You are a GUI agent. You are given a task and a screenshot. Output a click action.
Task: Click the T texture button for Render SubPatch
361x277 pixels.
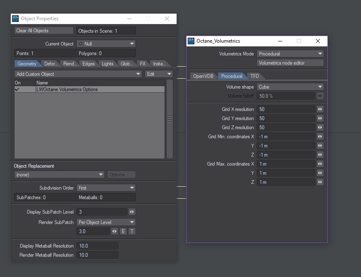[132, 231]
